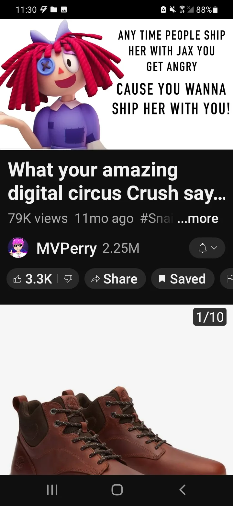Tap the partially hidden flag button
The width and height of the screenshot is (233, 506).
(x=227, y=279)
